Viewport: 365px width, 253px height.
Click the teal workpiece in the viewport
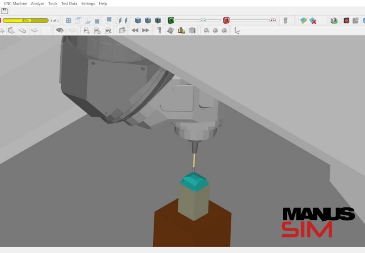(193, 180)
